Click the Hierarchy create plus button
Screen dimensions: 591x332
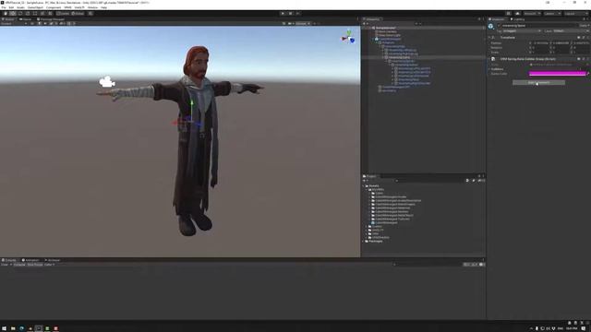click(365, 23)
